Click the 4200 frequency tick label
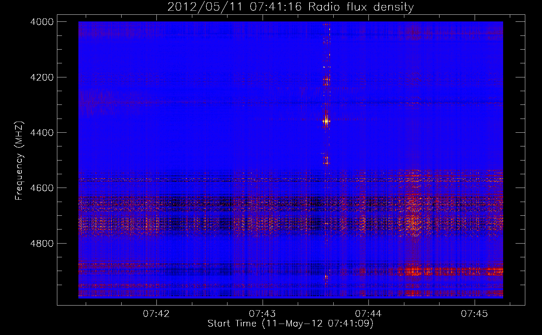542x335 pixels. 42,77
